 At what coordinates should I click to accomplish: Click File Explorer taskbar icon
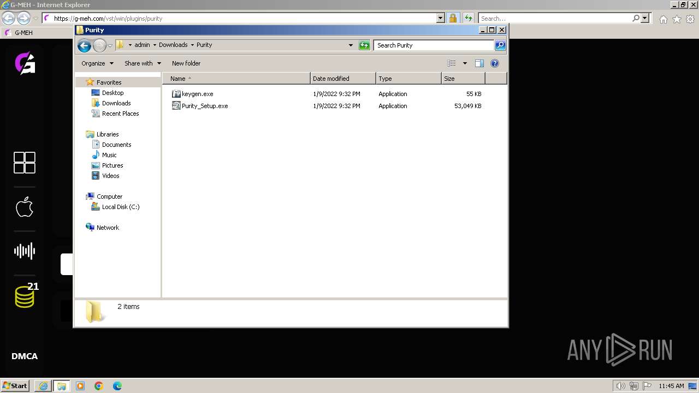point(61,386)
